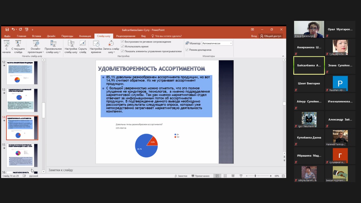Click Скрыть слайд icon

pos(83,43)
